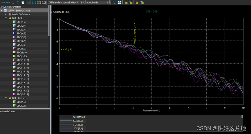The image size is (251, 134).
Task: Click the blue cap export icon
Action: pyautogui.click(x=142, y=2)
